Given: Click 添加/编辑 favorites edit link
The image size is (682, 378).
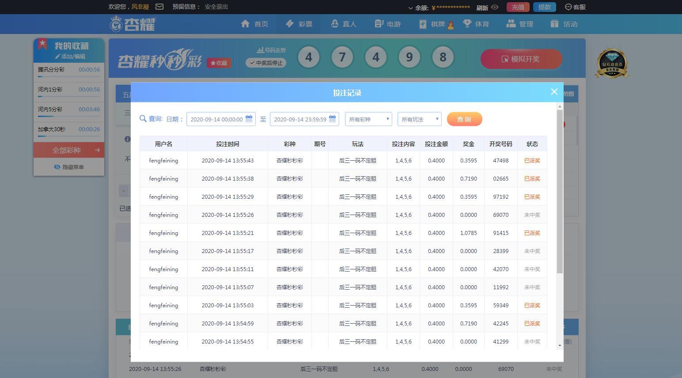Looking at the screenshot, I should pos(70,57).
